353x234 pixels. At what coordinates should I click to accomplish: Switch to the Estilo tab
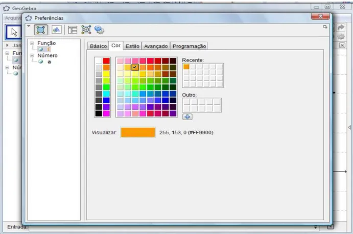(132, 46)
